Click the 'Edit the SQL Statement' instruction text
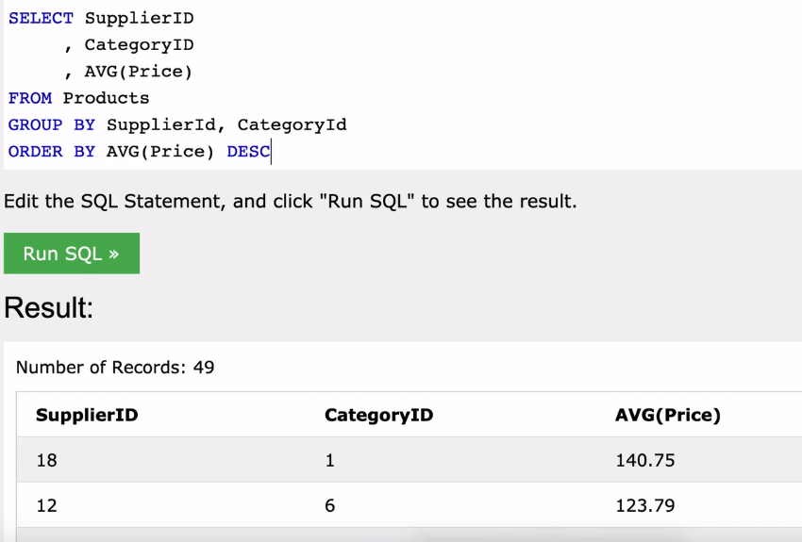This screenshot has width=802, height=542. (290, 202)
